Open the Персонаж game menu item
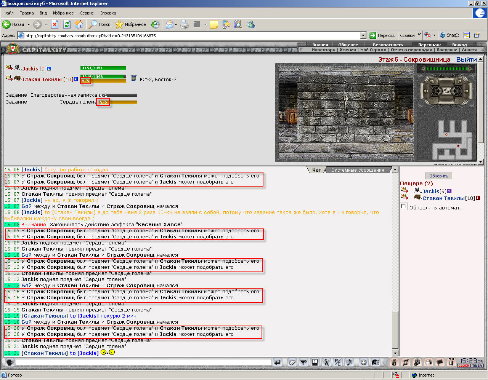 [429, 45]
